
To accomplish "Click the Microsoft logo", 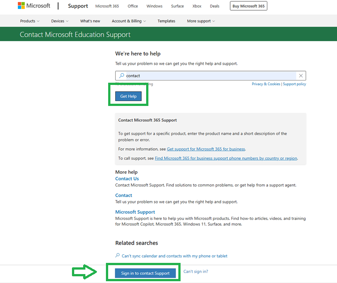I will [34, 6].
